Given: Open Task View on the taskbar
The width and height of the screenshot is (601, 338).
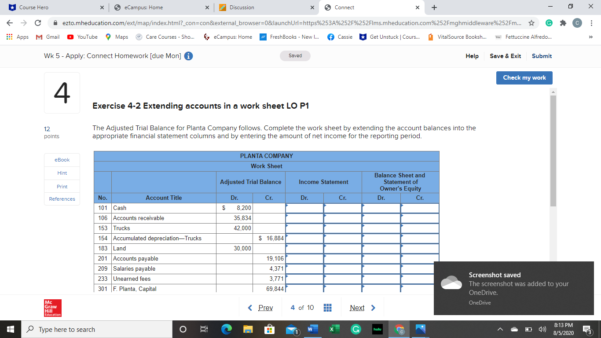Looking at the screenshot, I should point(204,329).
